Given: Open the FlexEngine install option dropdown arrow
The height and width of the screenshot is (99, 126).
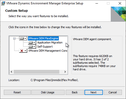Looking at the screenshot, I should point(25,39).
